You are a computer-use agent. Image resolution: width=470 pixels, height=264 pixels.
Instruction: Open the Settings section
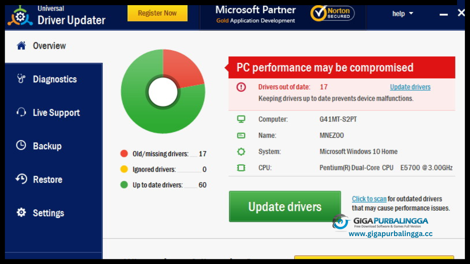[54, 213]
